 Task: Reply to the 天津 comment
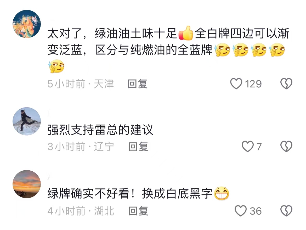point(137,84)
